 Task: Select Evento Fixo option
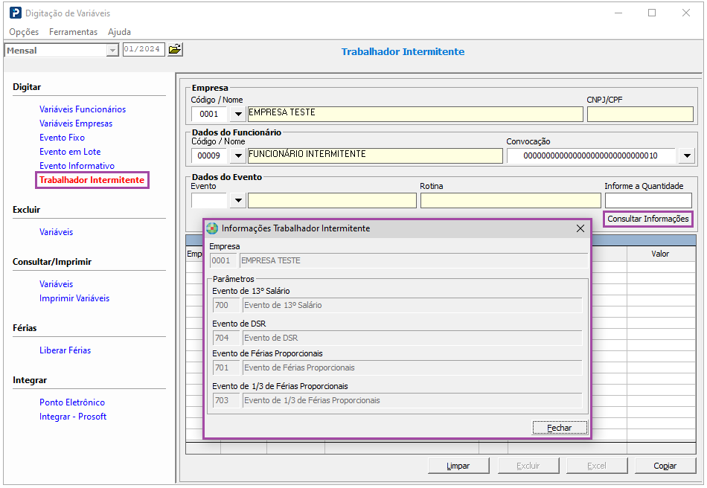[62, 138]
